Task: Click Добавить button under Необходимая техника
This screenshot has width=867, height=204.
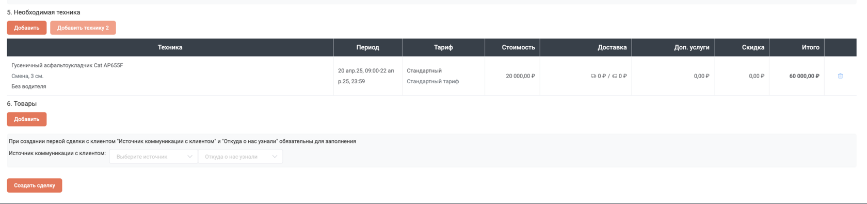Action: [x=27, y=28]
